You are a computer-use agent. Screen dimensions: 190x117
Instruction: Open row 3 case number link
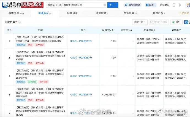point(81,76)
